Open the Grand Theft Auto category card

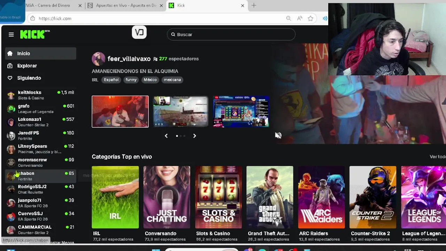[270, 197]
